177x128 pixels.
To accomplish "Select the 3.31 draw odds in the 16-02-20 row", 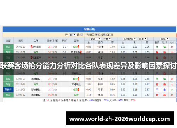I will point(135,47).
